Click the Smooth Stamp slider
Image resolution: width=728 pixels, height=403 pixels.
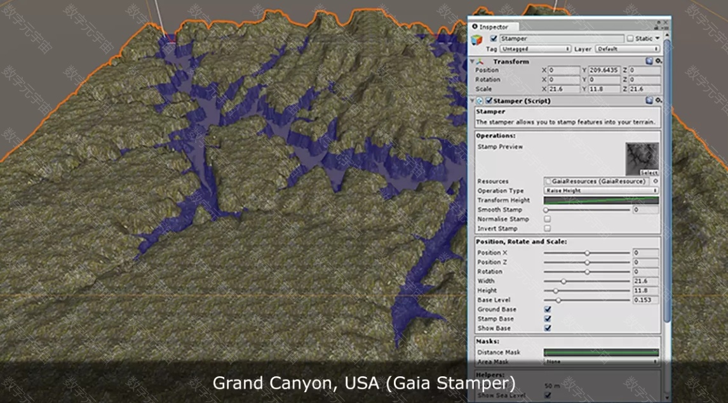point(588,209)
